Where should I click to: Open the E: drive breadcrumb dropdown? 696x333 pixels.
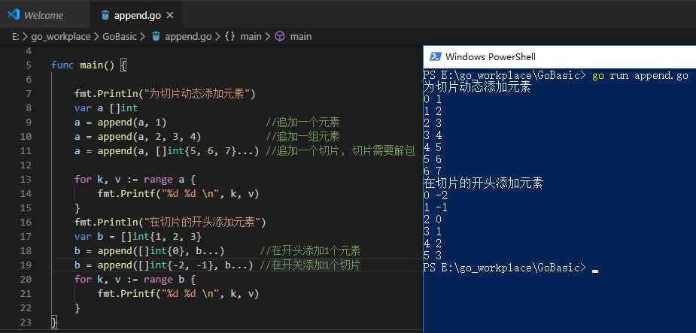tap(15, 36)
